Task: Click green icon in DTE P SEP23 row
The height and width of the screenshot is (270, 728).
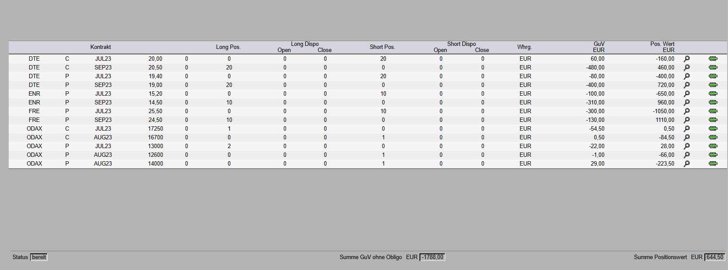Action: tap(713, 85)
